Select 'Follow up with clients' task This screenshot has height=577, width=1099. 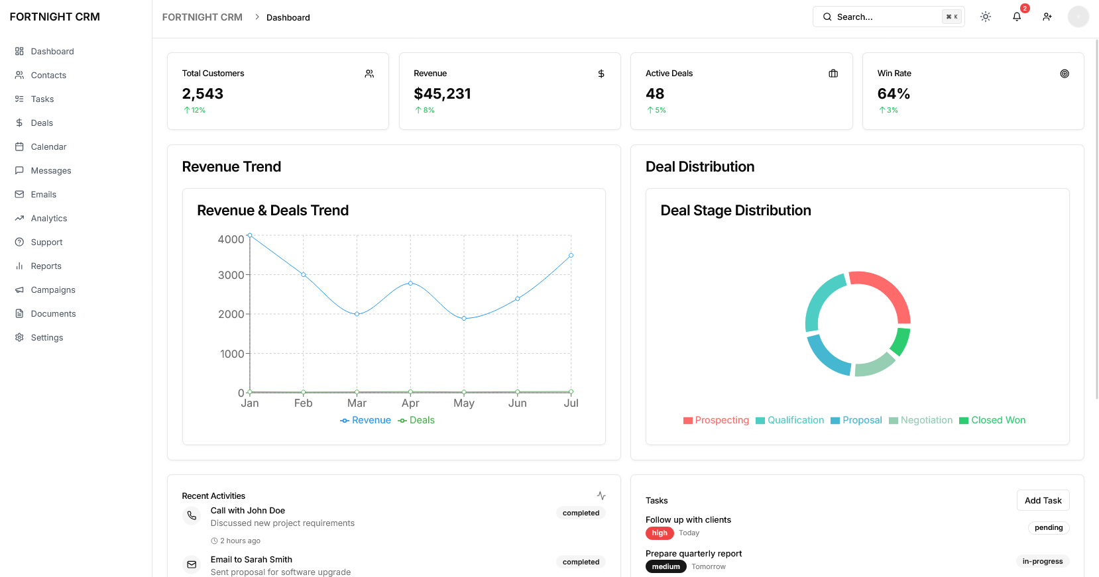pyautogui.click(x=688, y=520)
